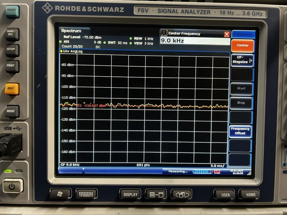
Task: Select the Spectrum tab
Action: (x=71, y=30)
